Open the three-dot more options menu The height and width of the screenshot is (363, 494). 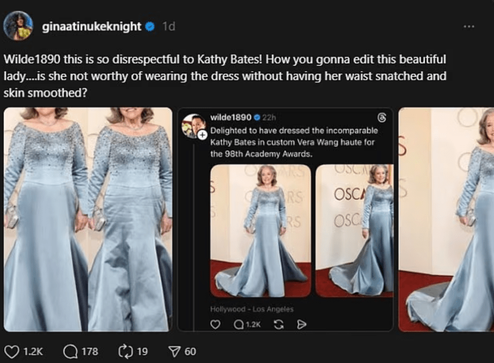click(469, 26)
